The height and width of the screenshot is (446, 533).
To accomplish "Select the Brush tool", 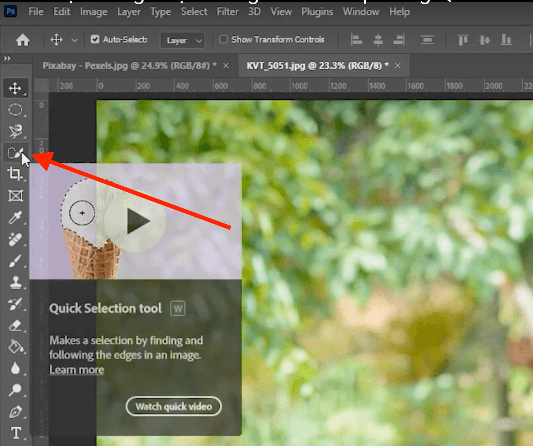I will click(x=15, y=261).
